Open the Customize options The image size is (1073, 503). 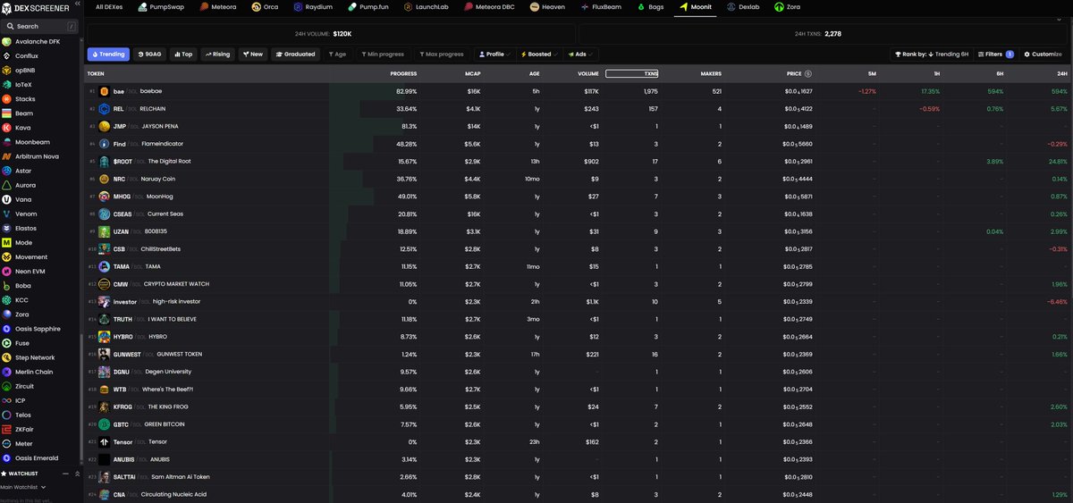[1043, 54]
